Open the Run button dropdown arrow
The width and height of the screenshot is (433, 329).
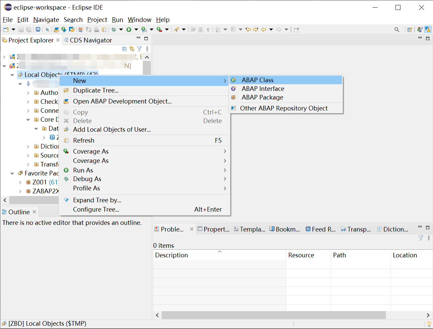click(x=136, y=30)
